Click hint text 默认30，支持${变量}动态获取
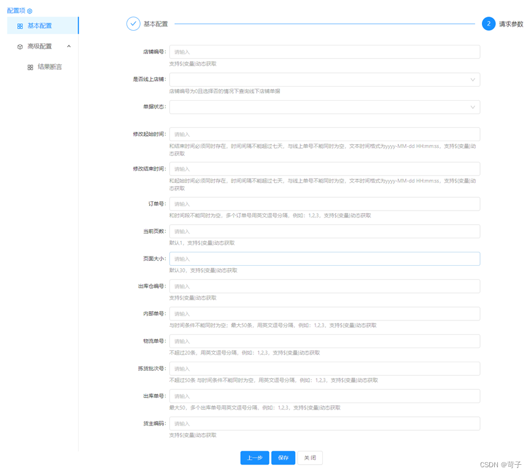Viewport: 531px width, 474px height. 203,270
